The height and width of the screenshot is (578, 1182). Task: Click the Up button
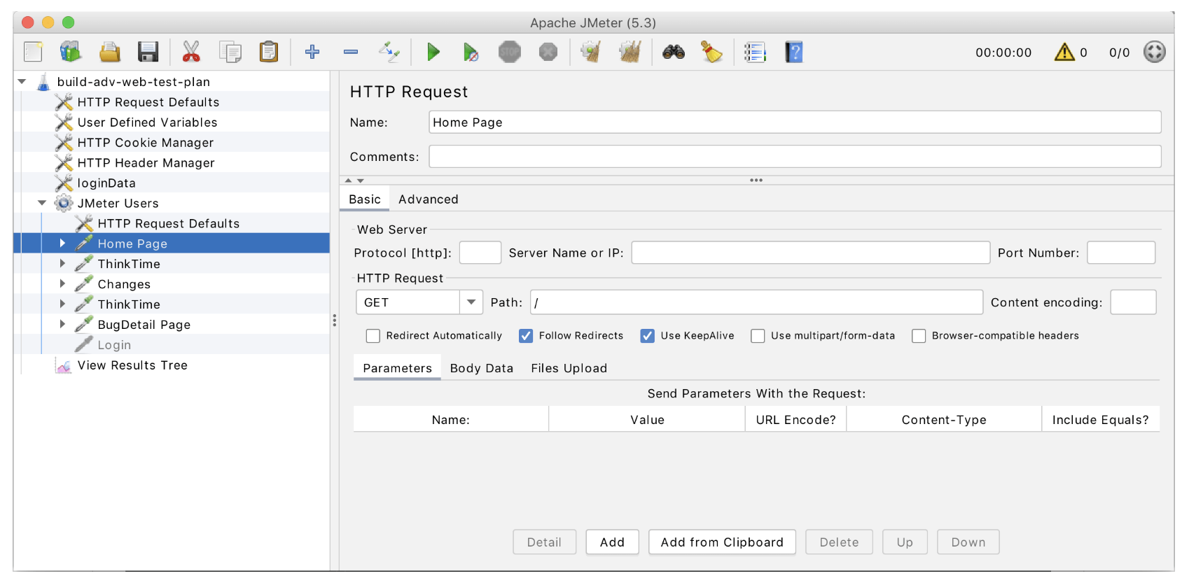pos(905,542)
